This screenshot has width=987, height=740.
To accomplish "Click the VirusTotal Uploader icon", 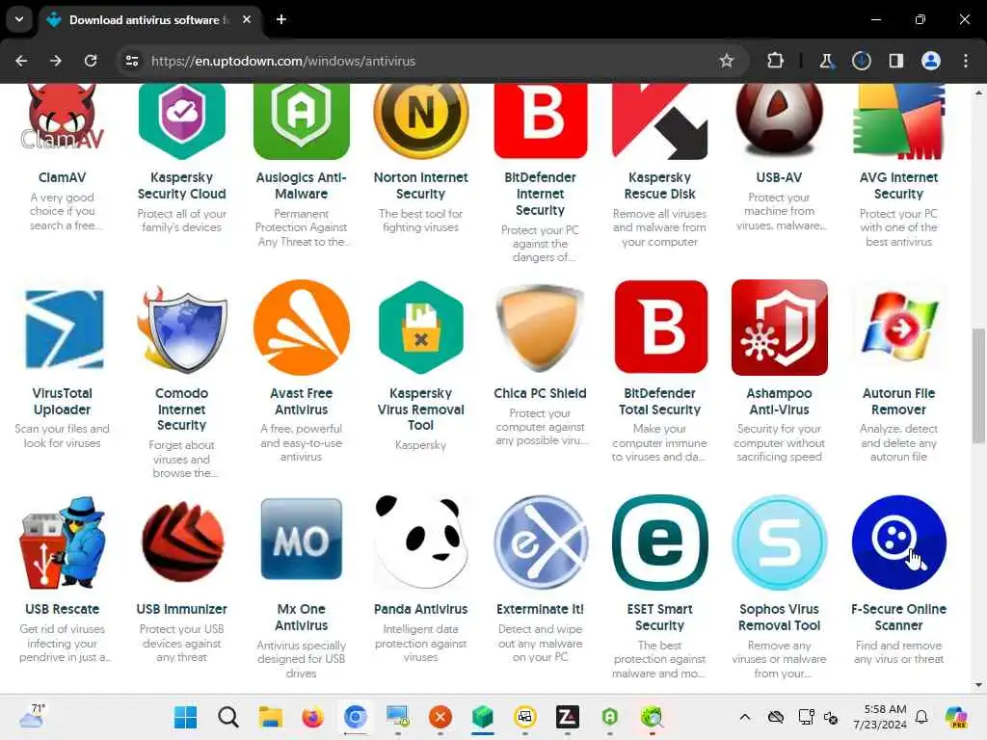I will 63,328.
